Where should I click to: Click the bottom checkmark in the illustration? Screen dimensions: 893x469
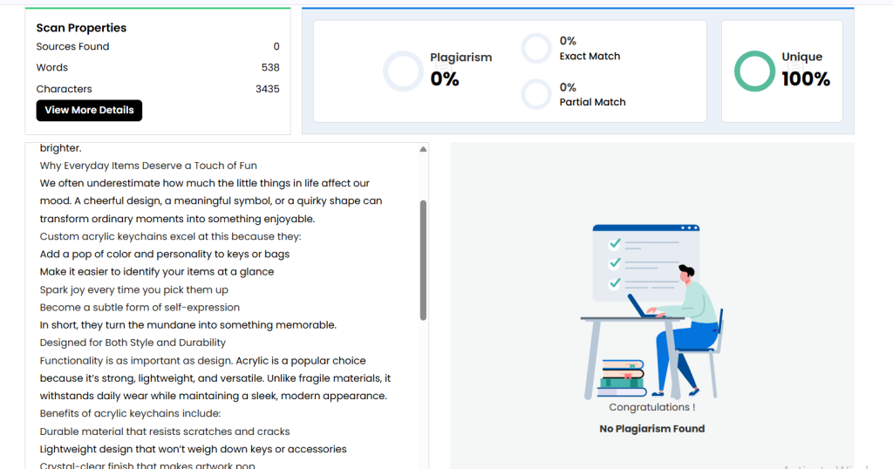[x=615, y=282]
